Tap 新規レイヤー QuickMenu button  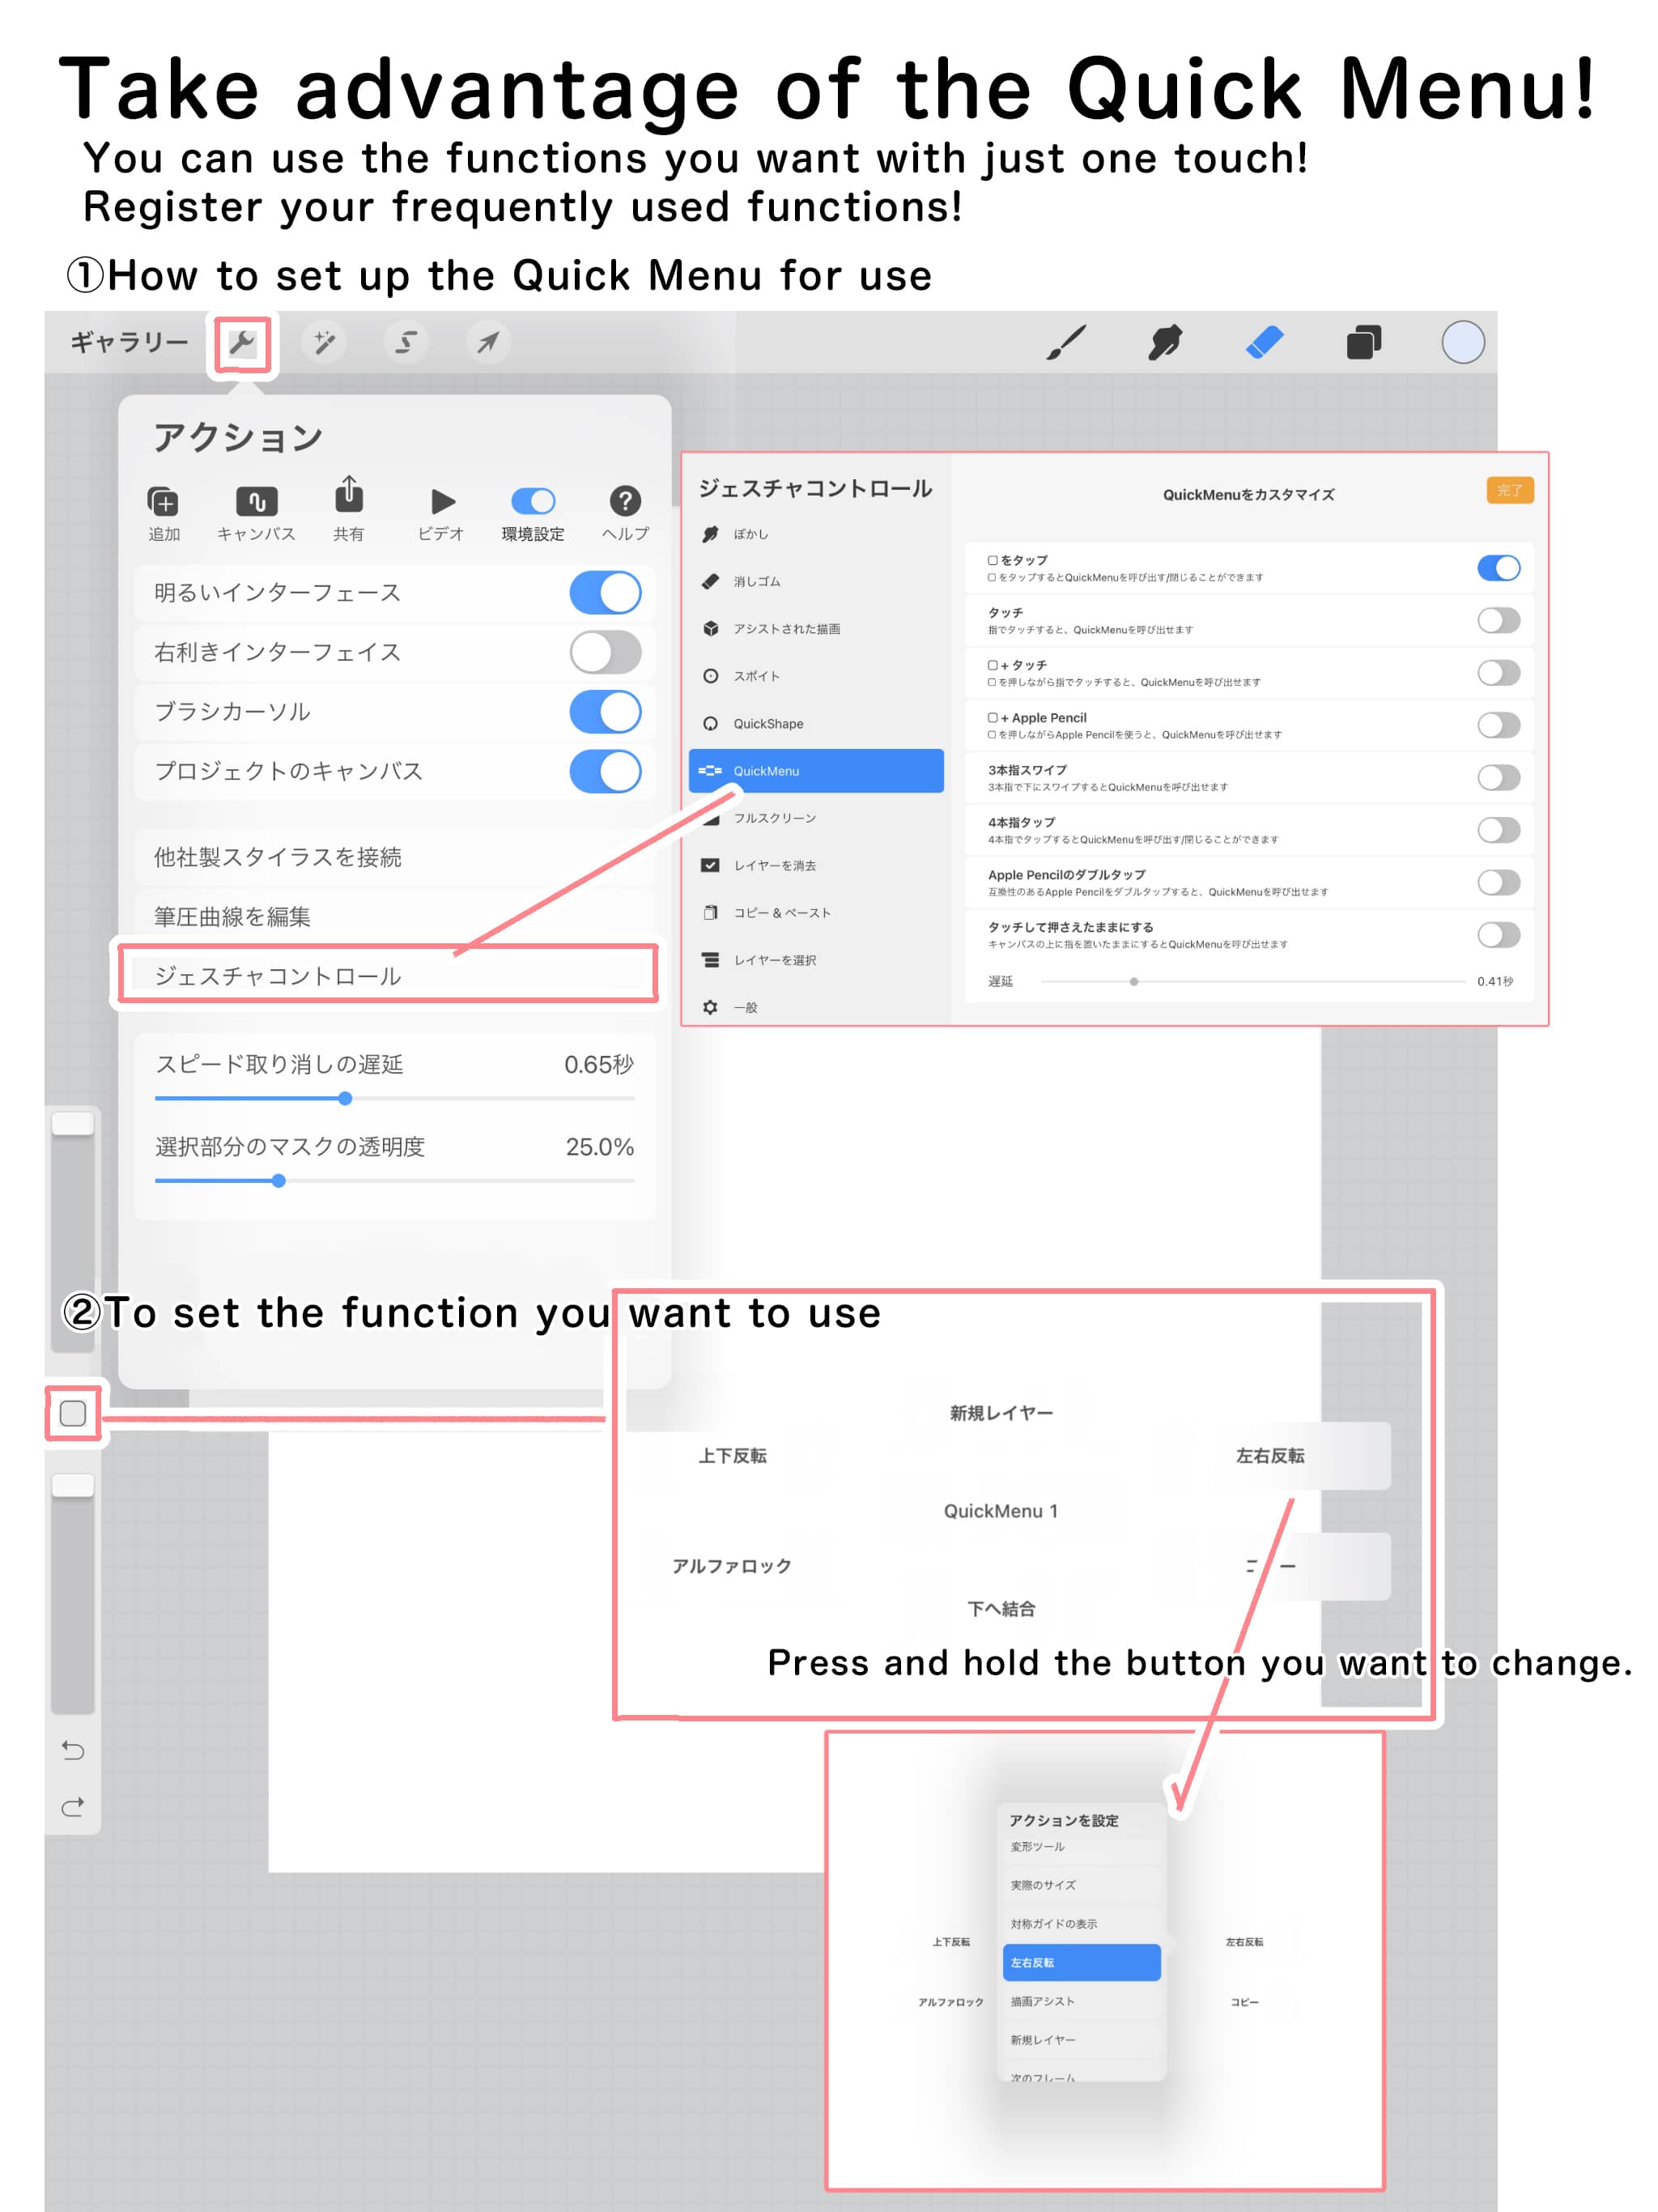(1001, 1413)
